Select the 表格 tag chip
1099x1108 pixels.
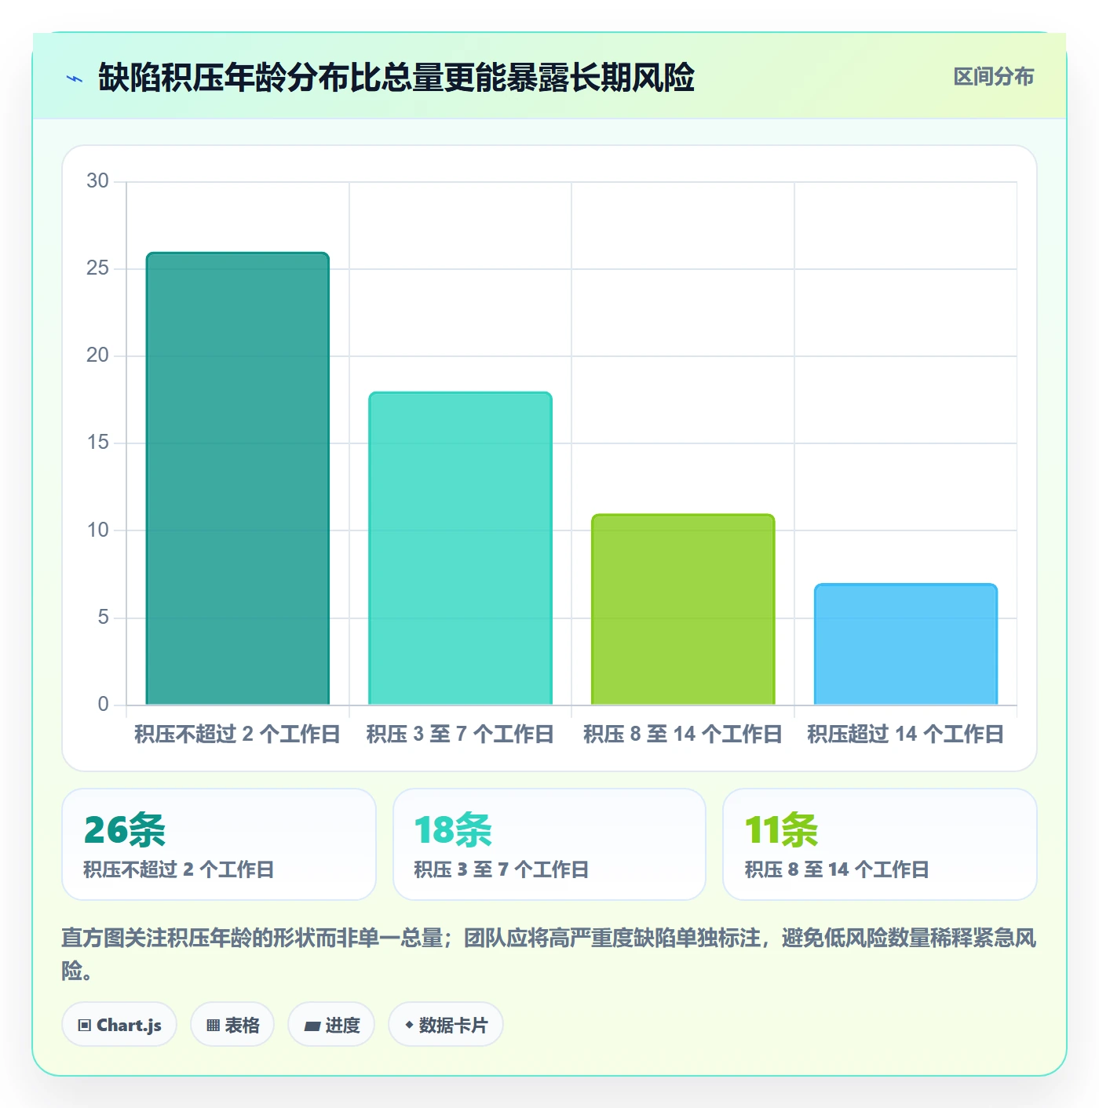click(x=232, y=1024)
